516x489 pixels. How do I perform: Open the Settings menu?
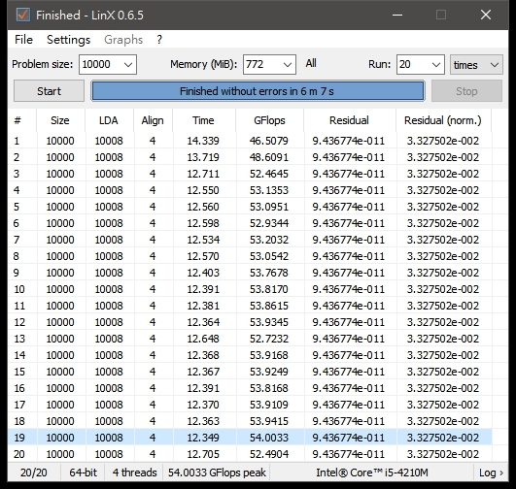68,40
